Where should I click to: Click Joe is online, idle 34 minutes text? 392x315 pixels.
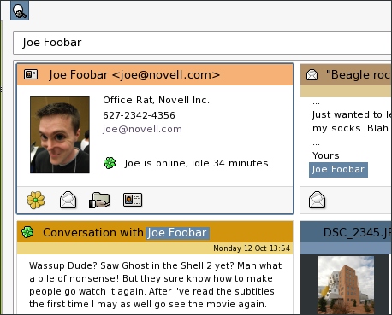pos(196,163)
